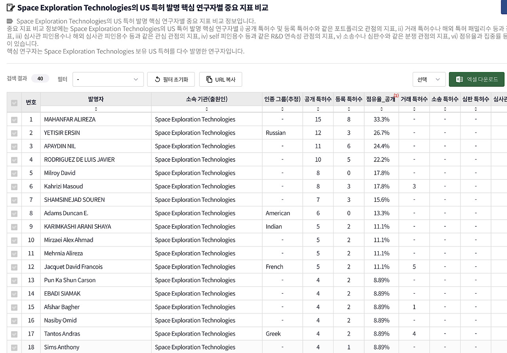
Task: Check the row checkbox for MAHANFAR ALIREZA
Action: point(14,119)
